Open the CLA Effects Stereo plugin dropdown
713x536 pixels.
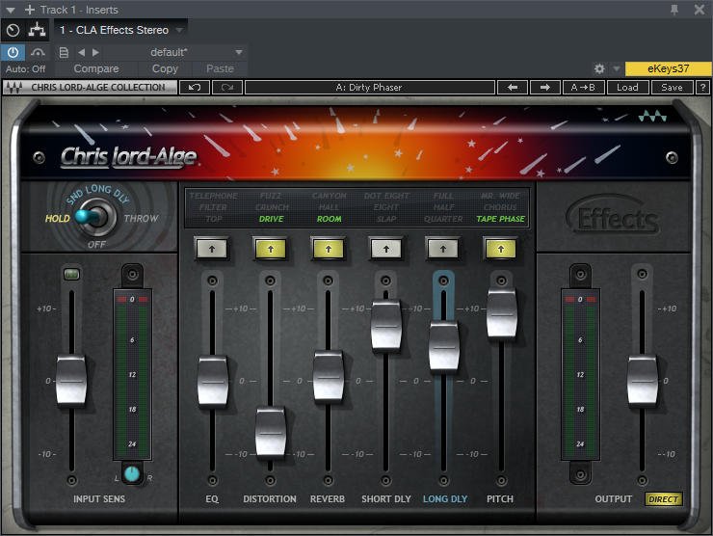click(179, 30)
